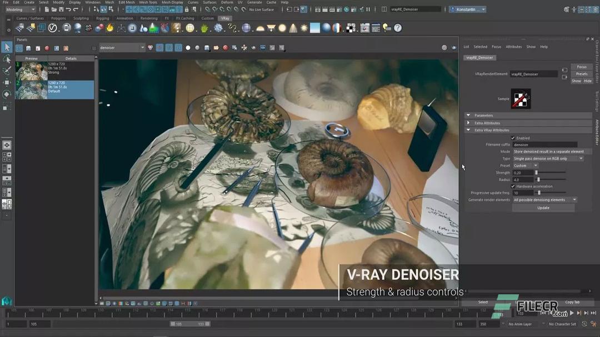Uncheck the Enabled checkbox in Extra VRay Attributes
The image size is (600, 337).
(513, 137)
